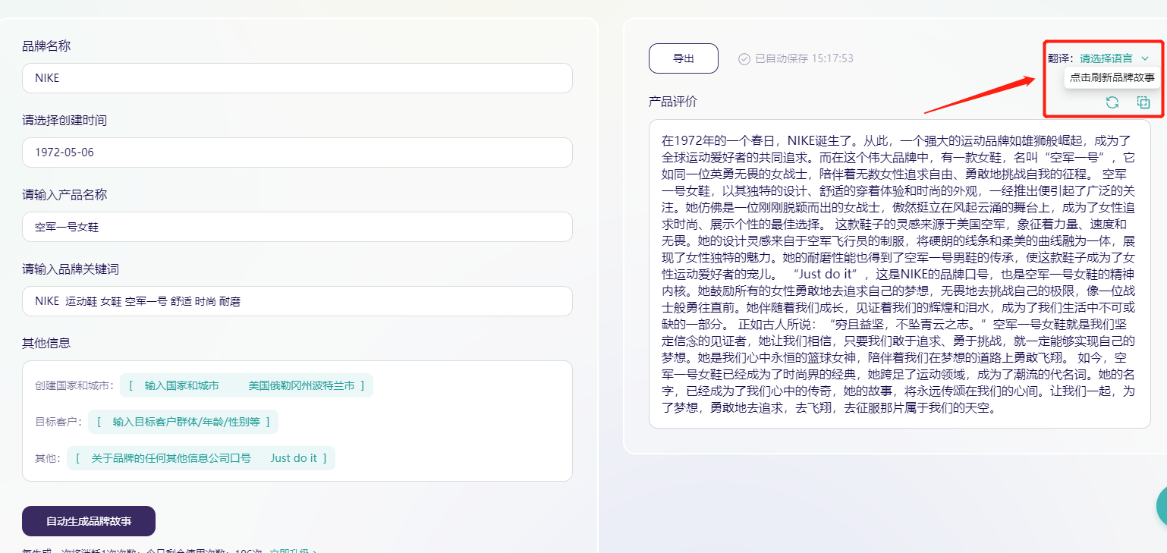Click the 已自动保存 15:17:53 status text
1167x553 pixels.
(804, 58)
